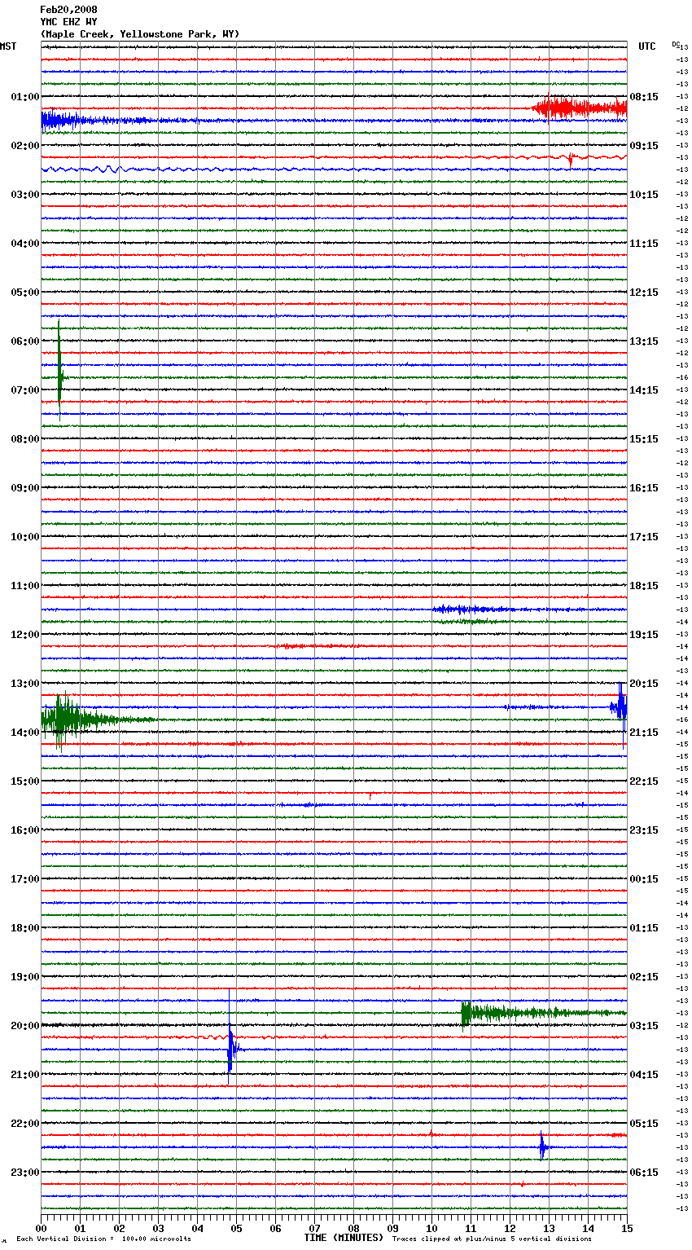
Task: Click the Traces clipped footnote text
Action: click(x=492, y=1239)
